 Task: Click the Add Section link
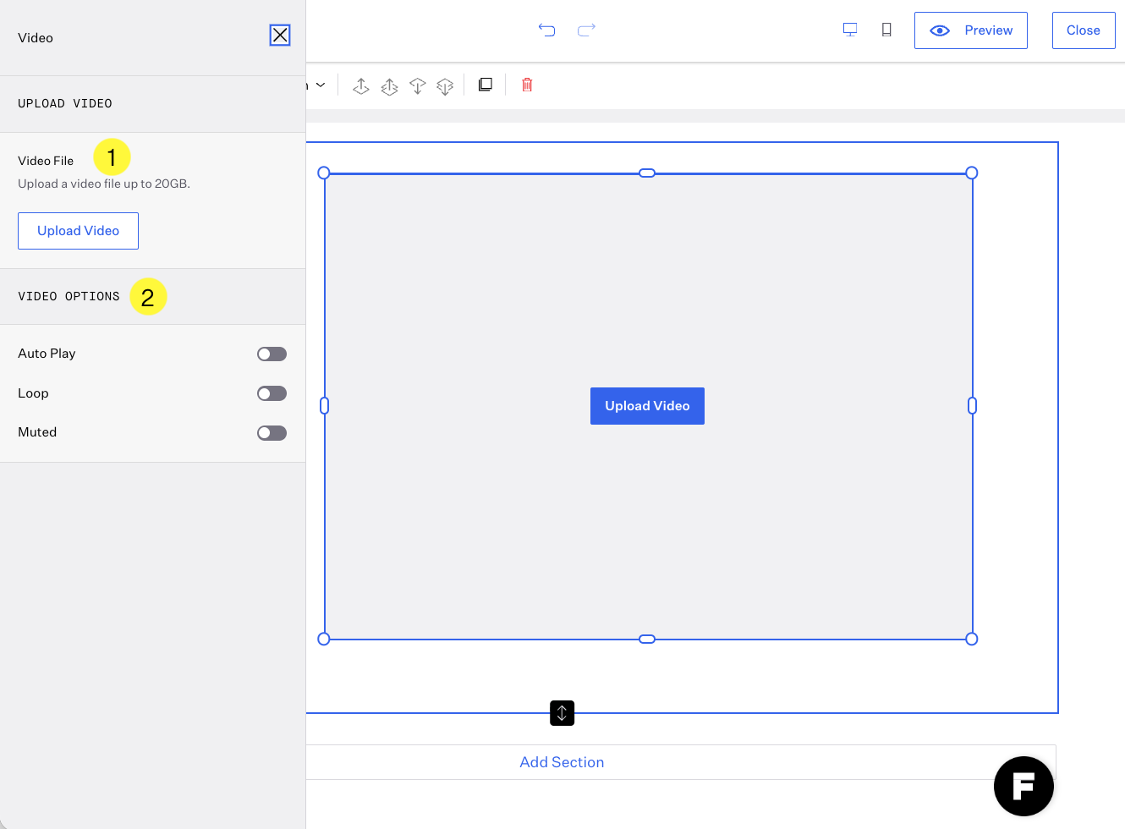[x=562, y=762]
